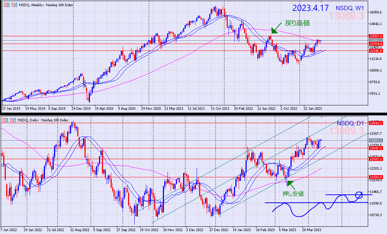The image size is (387, 234).
Task: Click the 8799.6 price scale value
Action: pyautogui.click(x=376, y=82)
